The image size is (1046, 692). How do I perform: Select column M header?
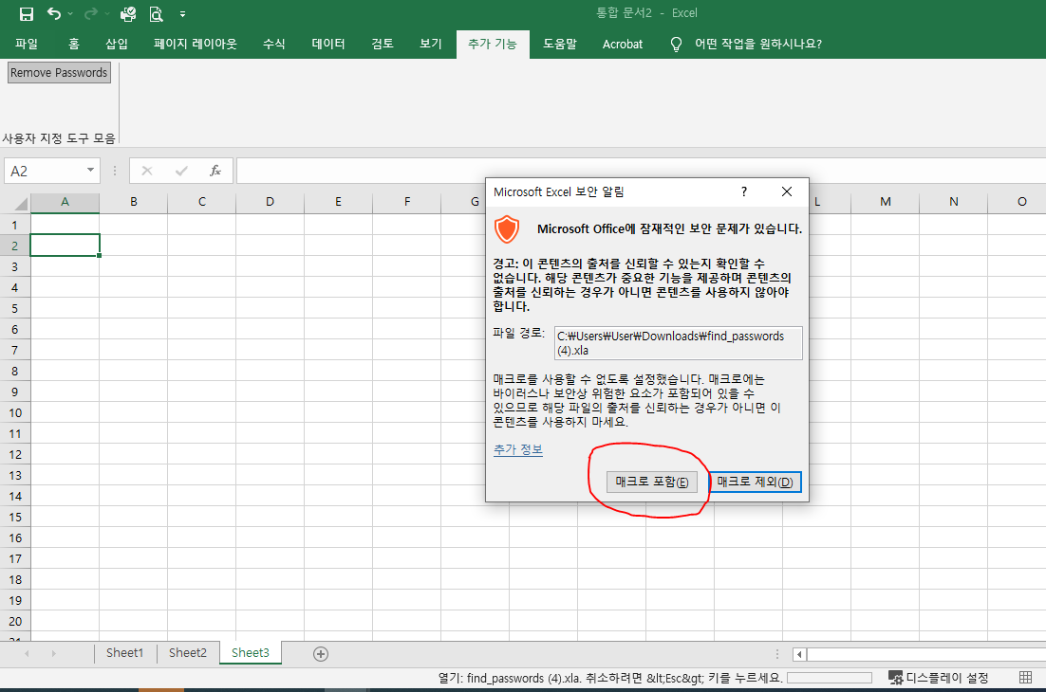pyautogui.click(x=886, y=202)
